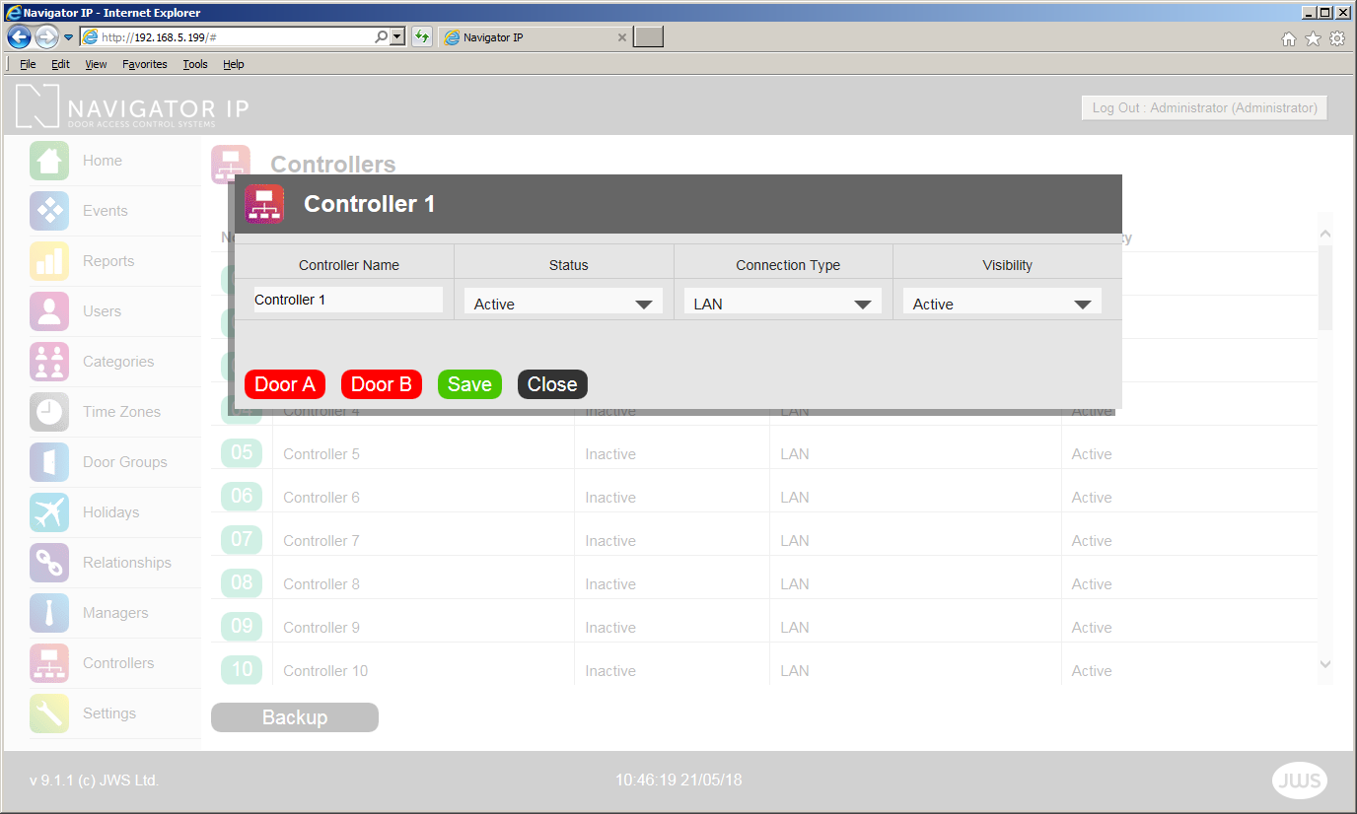
Task: Open the File menu
Action: 28,64
